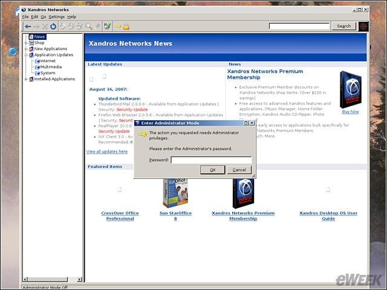
Task: Click the green checkmark update icon
Action: pos(108,26)
